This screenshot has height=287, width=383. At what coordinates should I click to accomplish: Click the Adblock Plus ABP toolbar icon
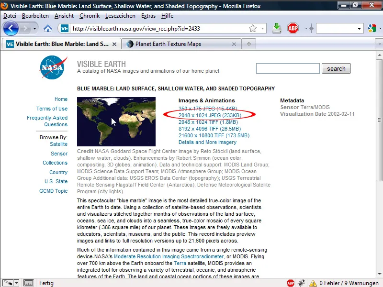click(x=292, y=28)
